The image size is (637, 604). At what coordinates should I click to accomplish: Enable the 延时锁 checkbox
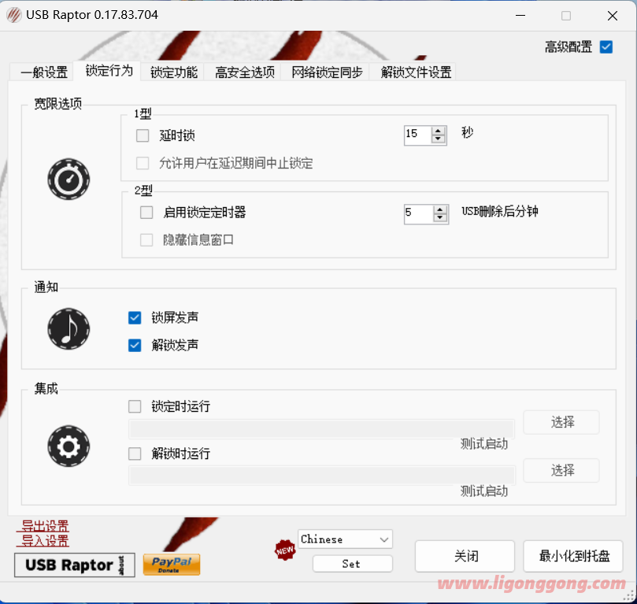[x=143, y=135]
